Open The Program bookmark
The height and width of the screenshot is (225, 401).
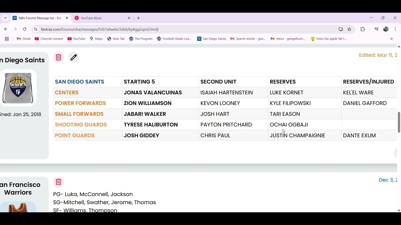141,39
